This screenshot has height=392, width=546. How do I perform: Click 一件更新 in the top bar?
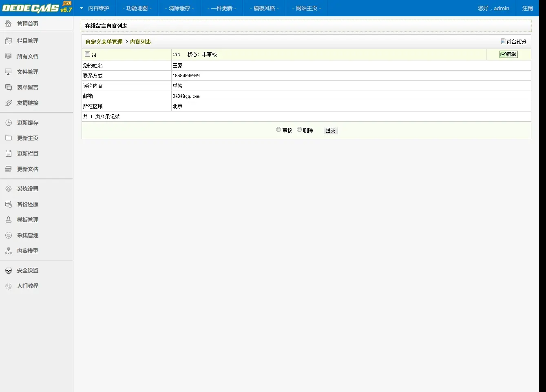pos(222,8)
